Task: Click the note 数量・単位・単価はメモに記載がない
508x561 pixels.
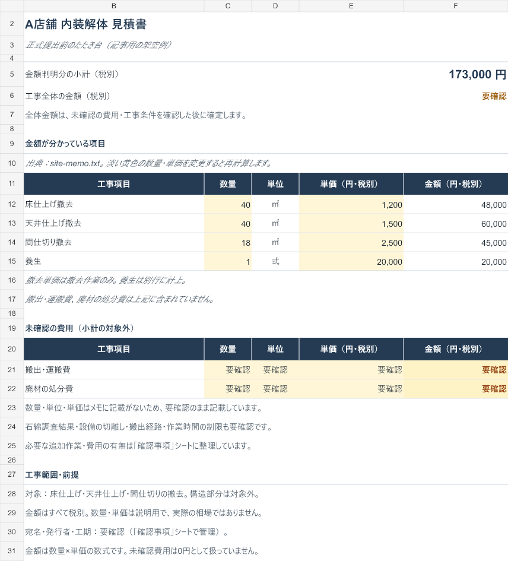Action: (x=144, y=408)
